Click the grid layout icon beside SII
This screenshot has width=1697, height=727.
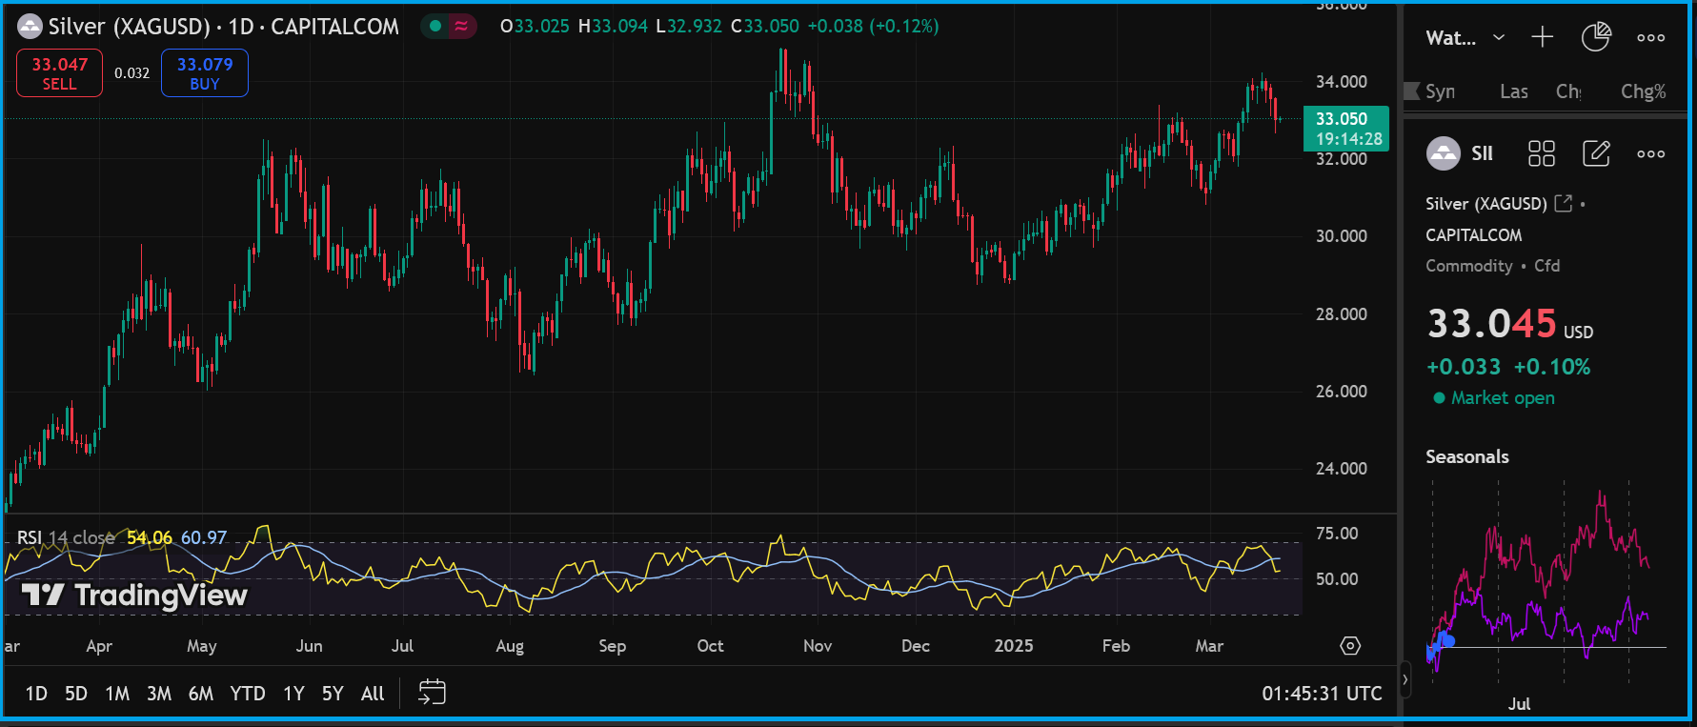pos(1541,153)
